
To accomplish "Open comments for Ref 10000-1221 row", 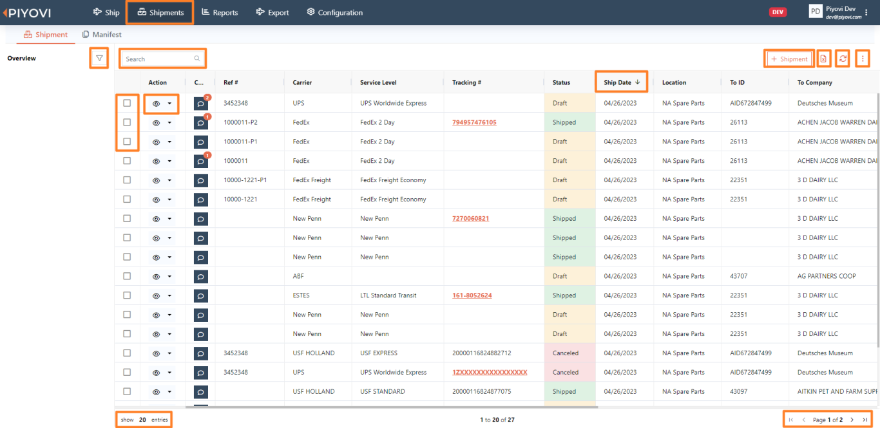I will pos(201,200).
